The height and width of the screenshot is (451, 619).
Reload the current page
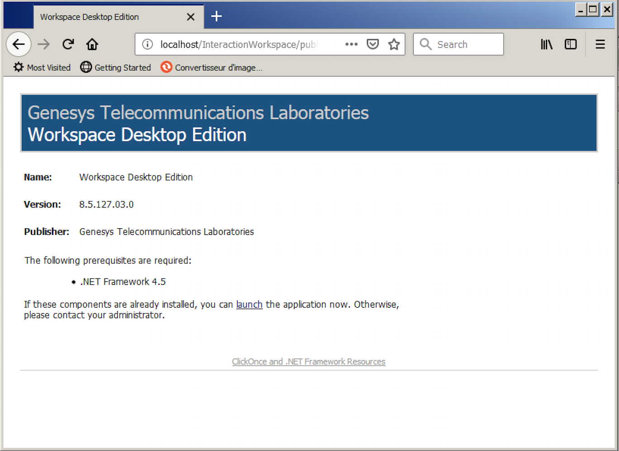68,44
